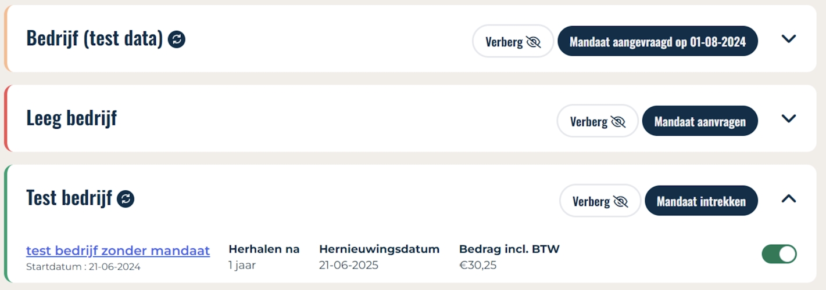Request a mandate with Mandaat aanvragen
The image size is (826, 290).
pos(700,121)
